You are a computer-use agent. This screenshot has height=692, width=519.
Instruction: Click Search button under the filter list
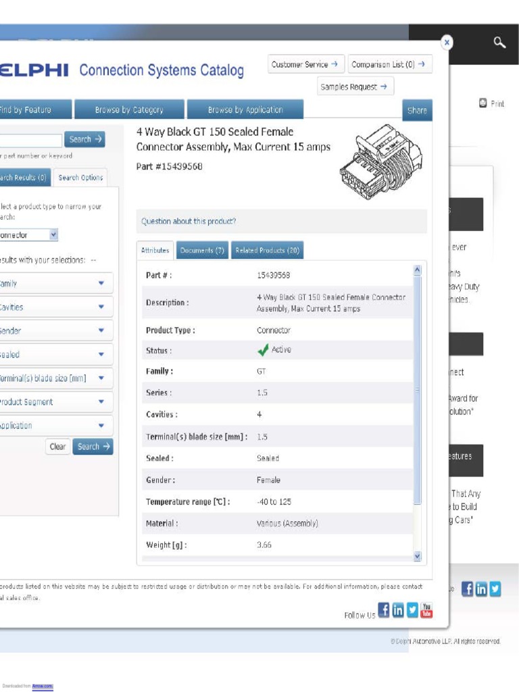tap(93, 447)
